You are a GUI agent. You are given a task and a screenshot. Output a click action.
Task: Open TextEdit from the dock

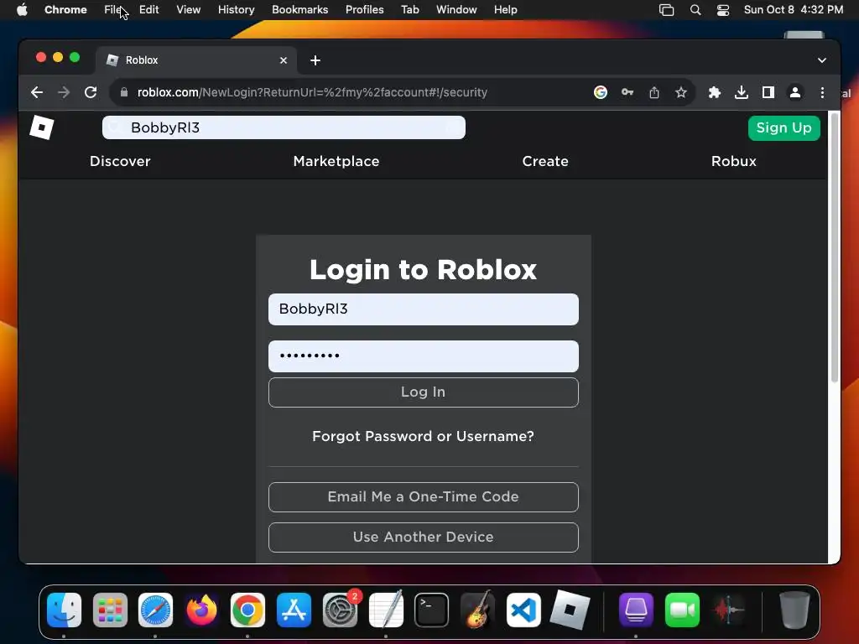click(x=386, y=610)
